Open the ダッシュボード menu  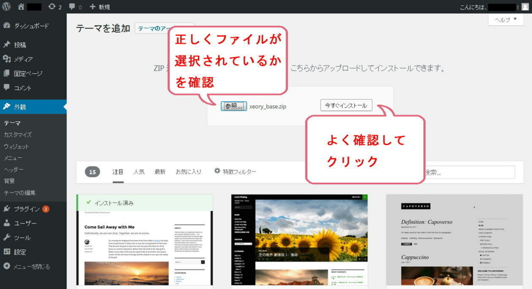click(33, 26)
